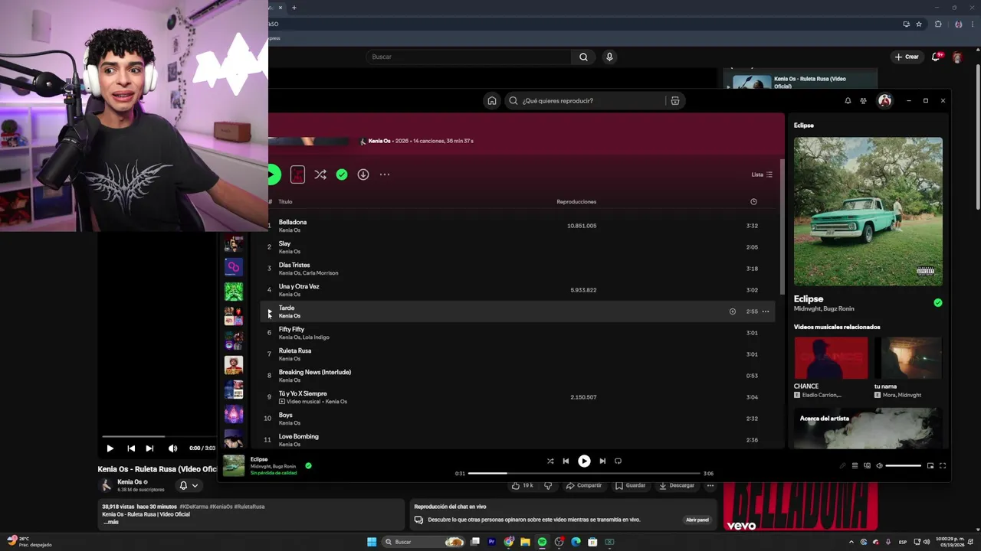The height and width of the screenshot is (551, 981).
Task: Select the track Tú y Yo X Siempre
Action: (x=303, y=393)
